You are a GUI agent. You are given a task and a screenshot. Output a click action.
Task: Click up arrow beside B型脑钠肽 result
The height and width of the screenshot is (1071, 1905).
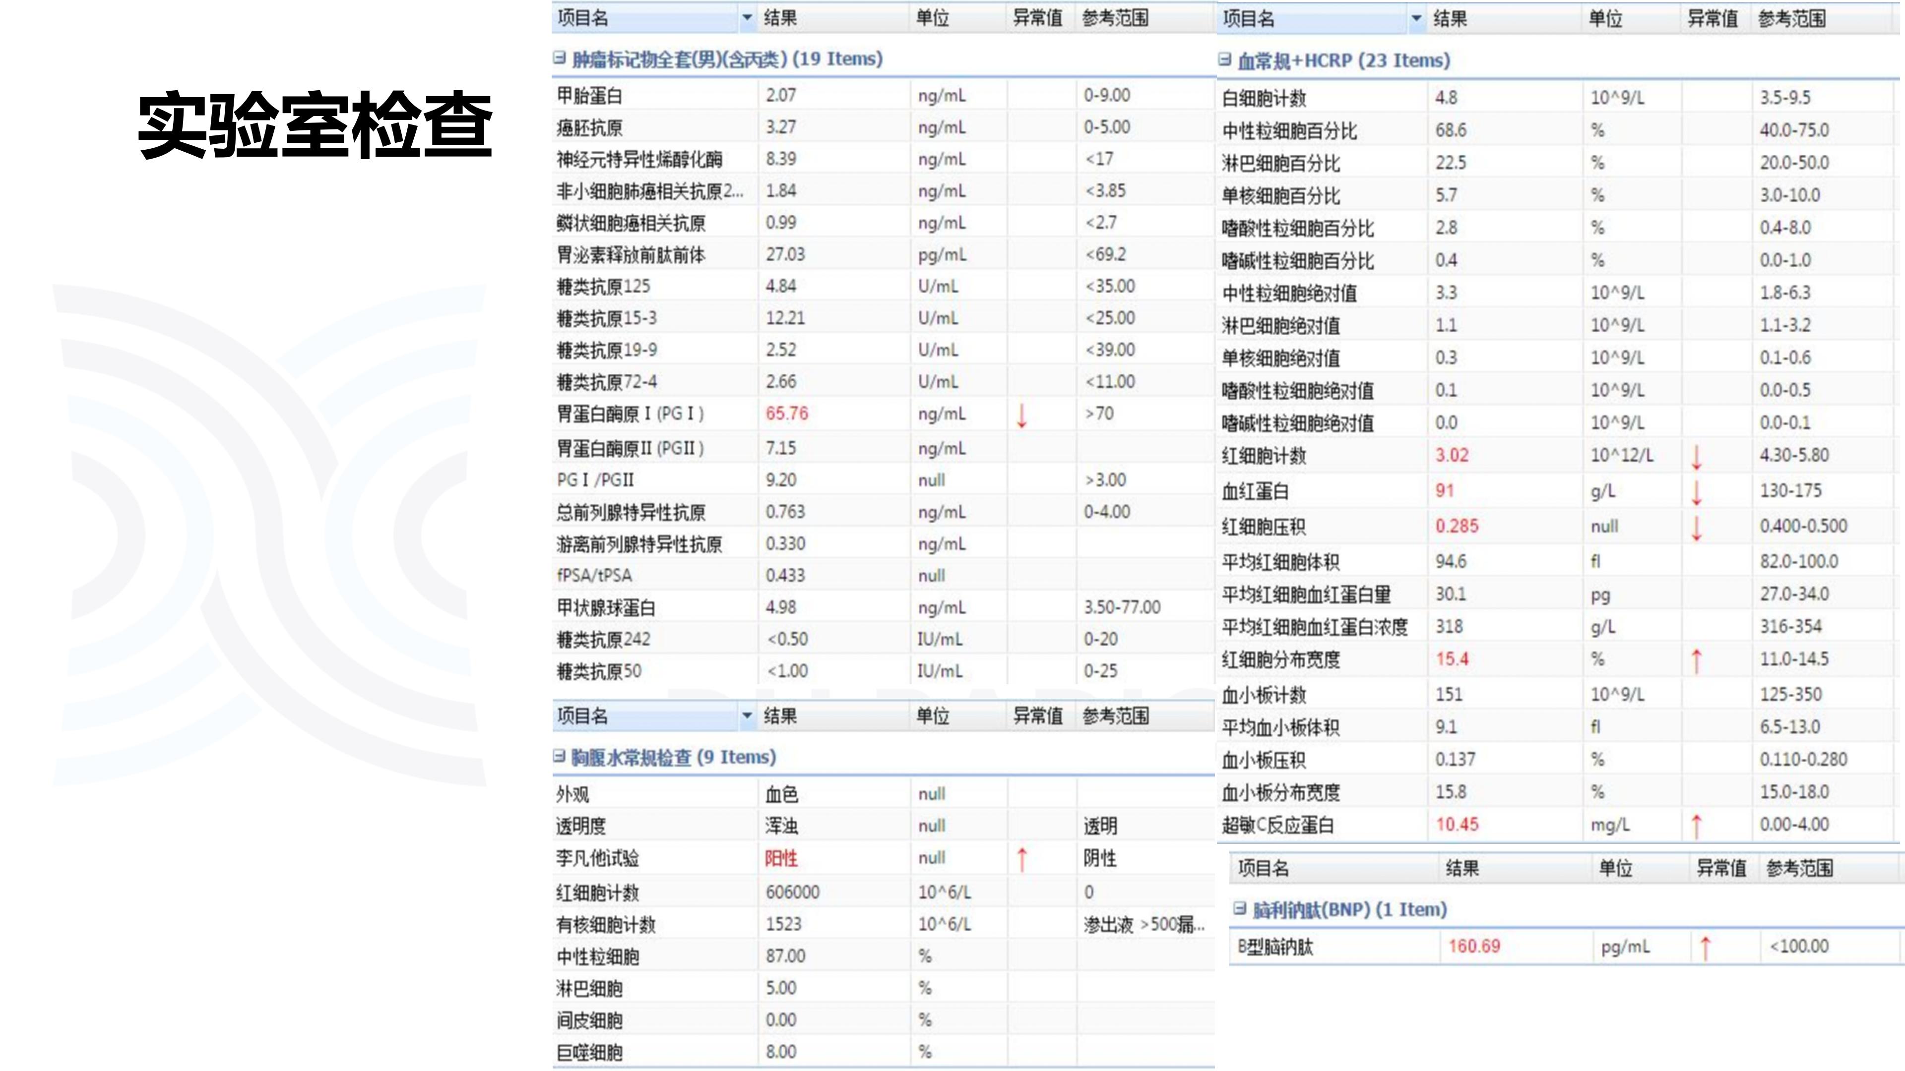pos(1706,948)
